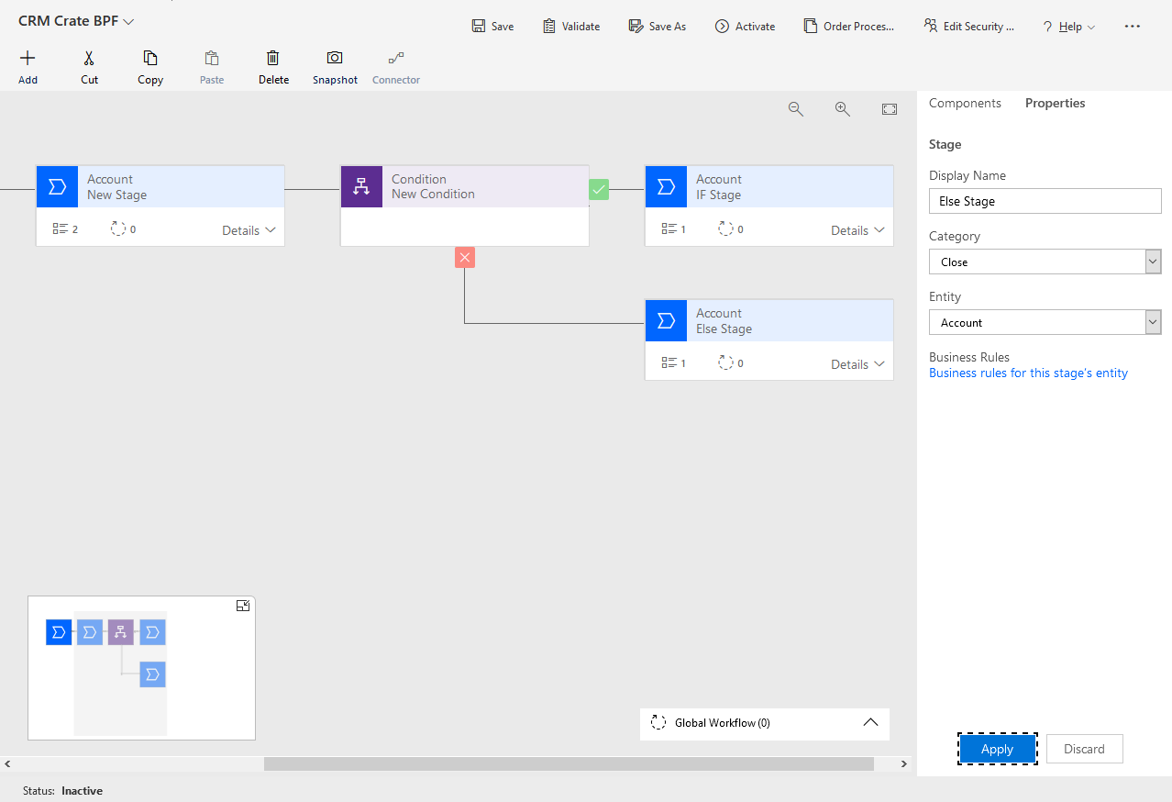The width and height of the screenshot is (1172, 802).
Task: Select the Cut icon in the toolbar
Action: coord(88,64)
